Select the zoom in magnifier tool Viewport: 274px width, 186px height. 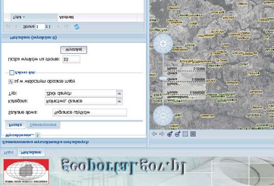point(170,134)
